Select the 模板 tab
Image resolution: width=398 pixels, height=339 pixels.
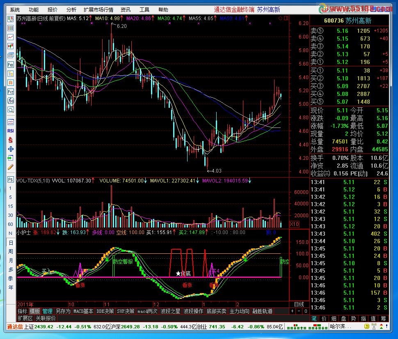click(35, 311)
